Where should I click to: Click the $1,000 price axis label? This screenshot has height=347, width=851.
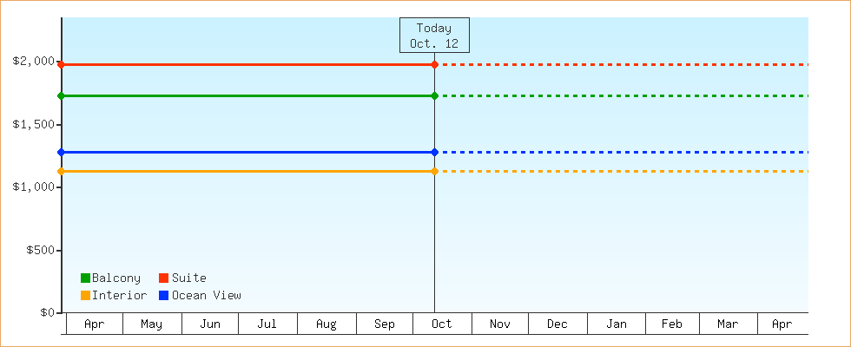[x=33, y=187]
